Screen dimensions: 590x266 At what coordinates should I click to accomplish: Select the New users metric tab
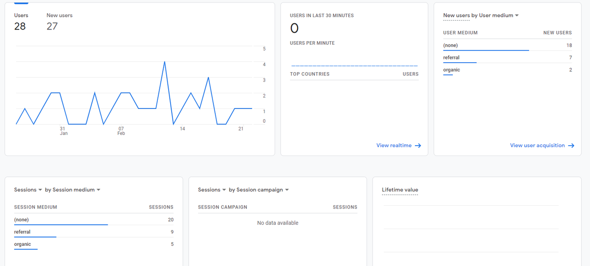pyautogui.click(x=59, y=22)
